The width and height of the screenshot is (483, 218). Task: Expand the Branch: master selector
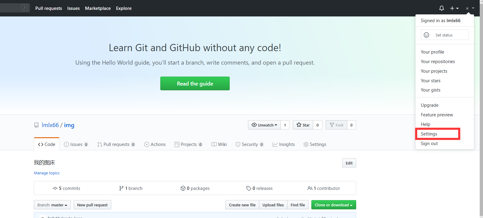coord(52,205)
